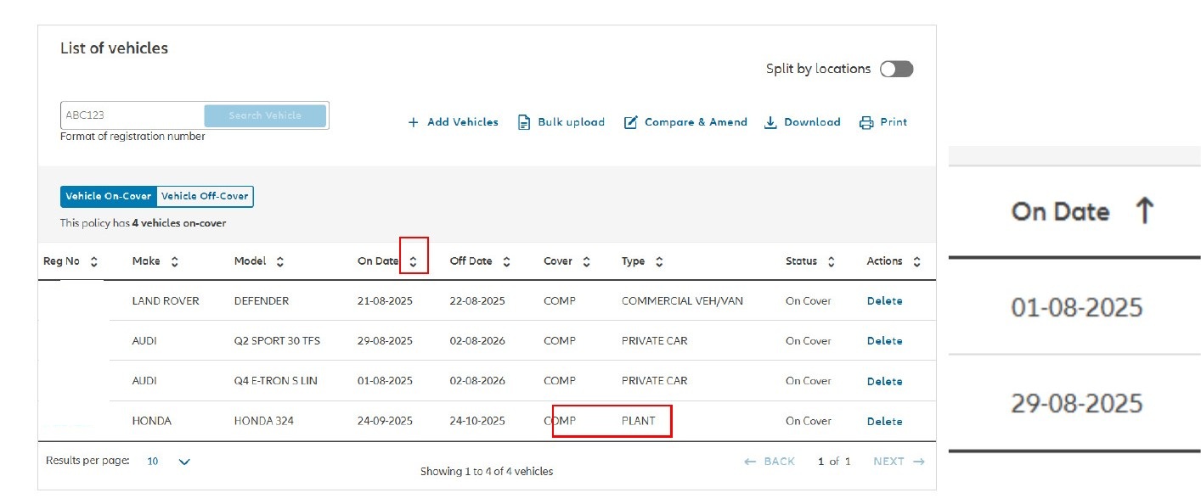Delete the Audi Q2 Sport vehicle
The height and width of the screenshot is (504, 1201).
[884, 341]
